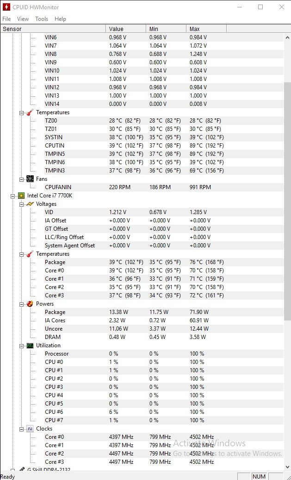Click the Intel Core i7 7700K chip icon
This screenshot has width=291, height=480.
point(21,196)
